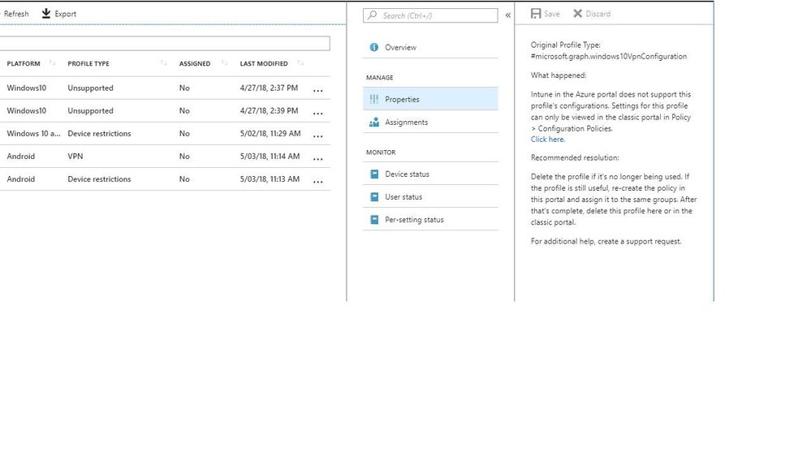Click Refresh in the toolbar

(16, 14)
